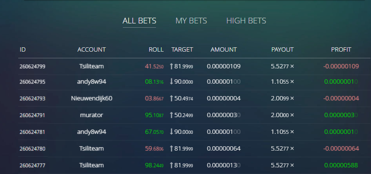The width and height of the screenshot is (371, 174).
Task: Open bet ID 260624777
Action: point(33,165)
